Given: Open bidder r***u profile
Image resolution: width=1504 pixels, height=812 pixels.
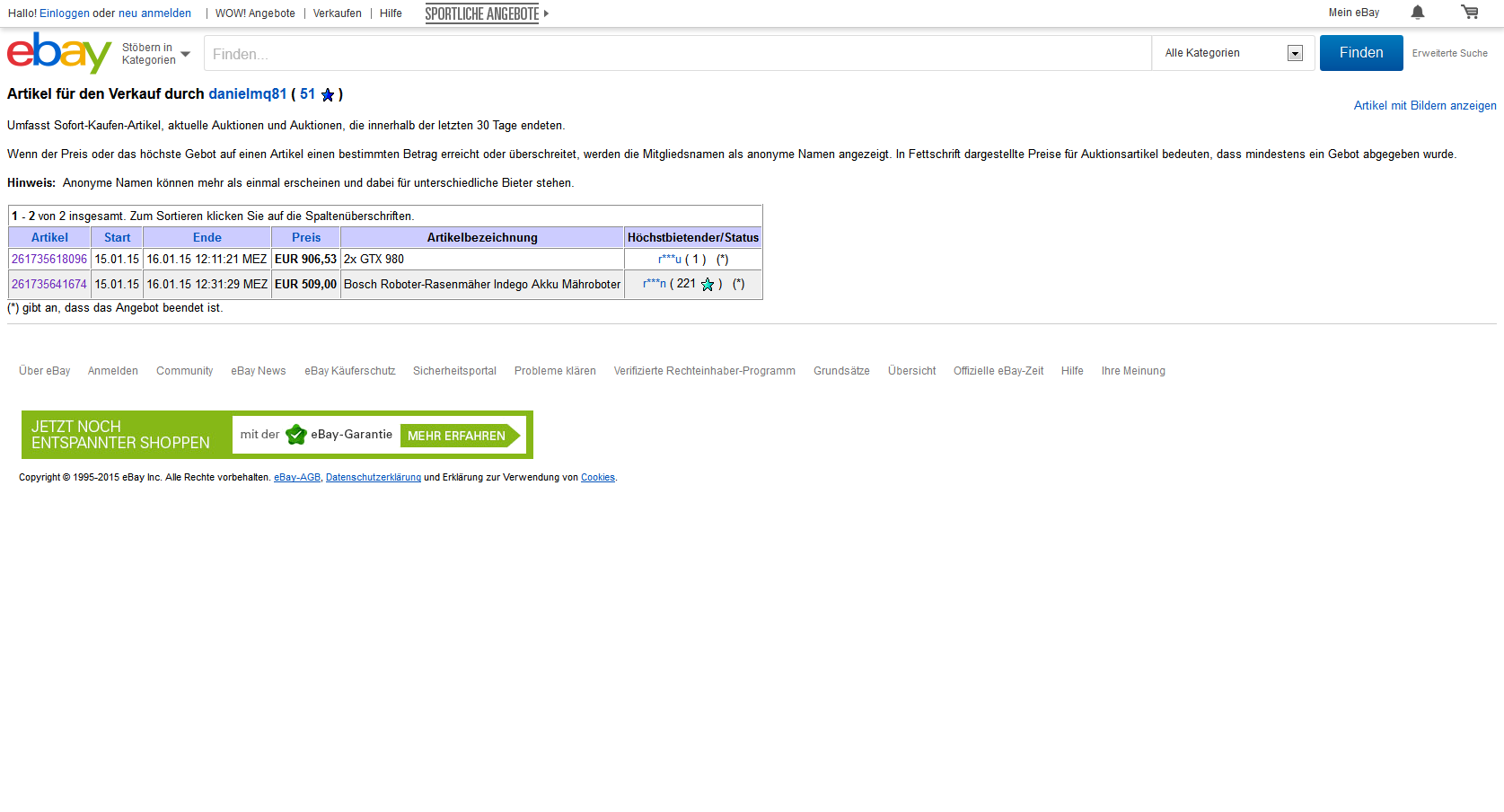Looking at the screenshot, I should click(670, 259).
